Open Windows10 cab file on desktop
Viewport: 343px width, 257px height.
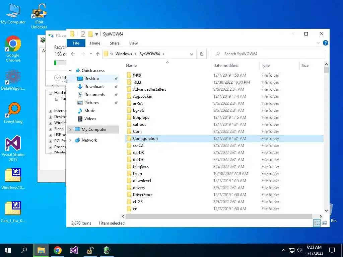coord(13,179)
